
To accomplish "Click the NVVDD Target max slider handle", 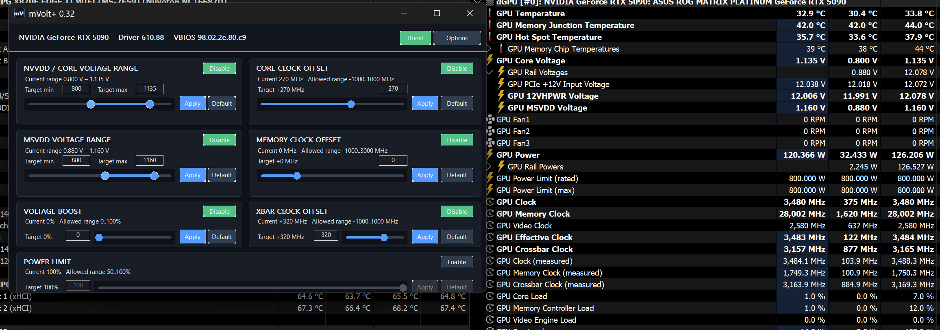I will pyautogui.click(x=150, y=104).
